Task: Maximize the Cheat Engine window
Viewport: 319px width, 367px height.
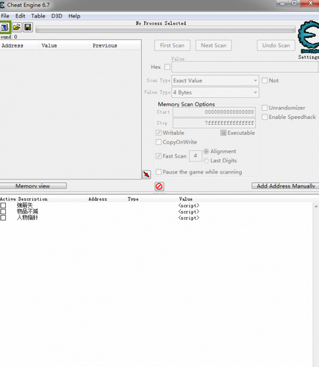Action: (x=294, y=3)
